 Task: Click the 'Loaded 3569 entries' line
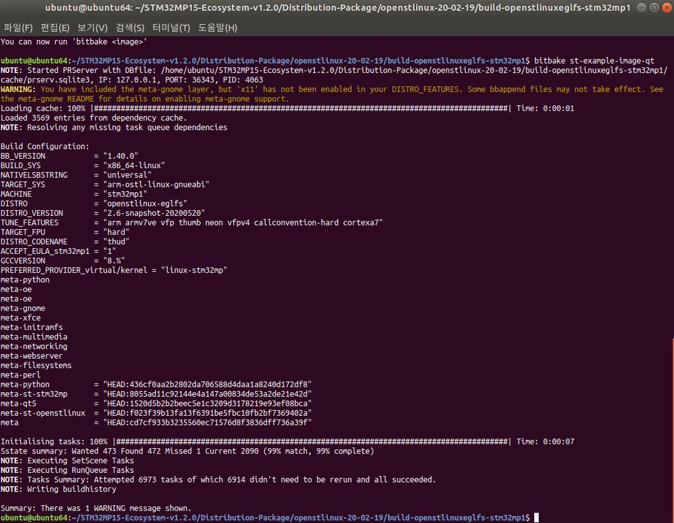coord(94,117)
